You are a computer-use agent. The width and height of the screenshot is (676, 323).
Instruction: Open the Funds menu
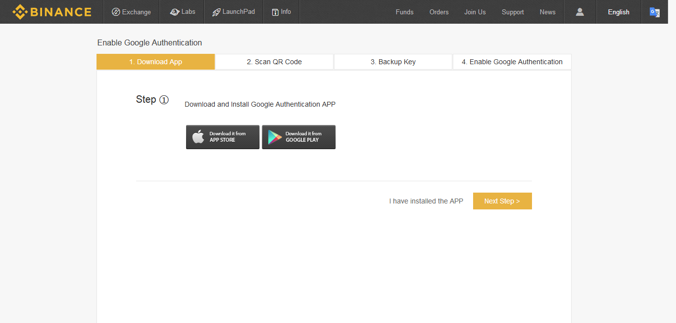404,12
